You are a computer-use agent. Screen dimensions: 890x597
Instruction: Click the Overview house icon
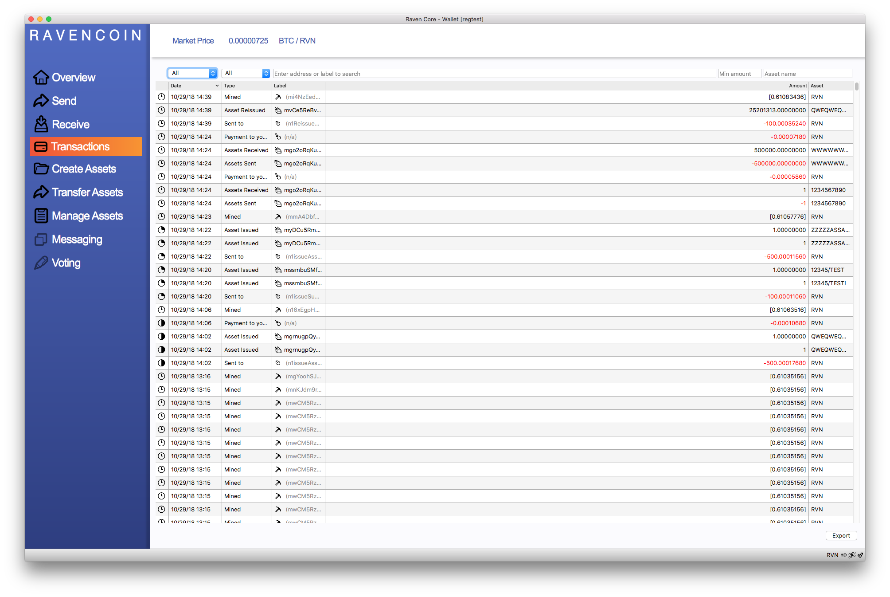click(x=41, y=77)
